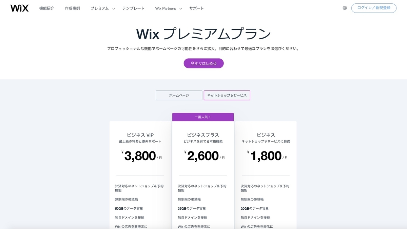This screenshot has width=407, height=229.
Task: Select the ホームページ plan tab
Action: pyautogui.click(x=179, y=95)
